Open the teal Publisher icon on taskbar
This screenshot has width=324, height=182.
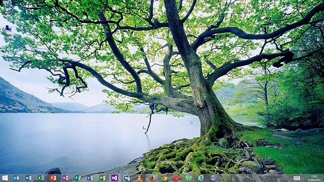[77, 178]
